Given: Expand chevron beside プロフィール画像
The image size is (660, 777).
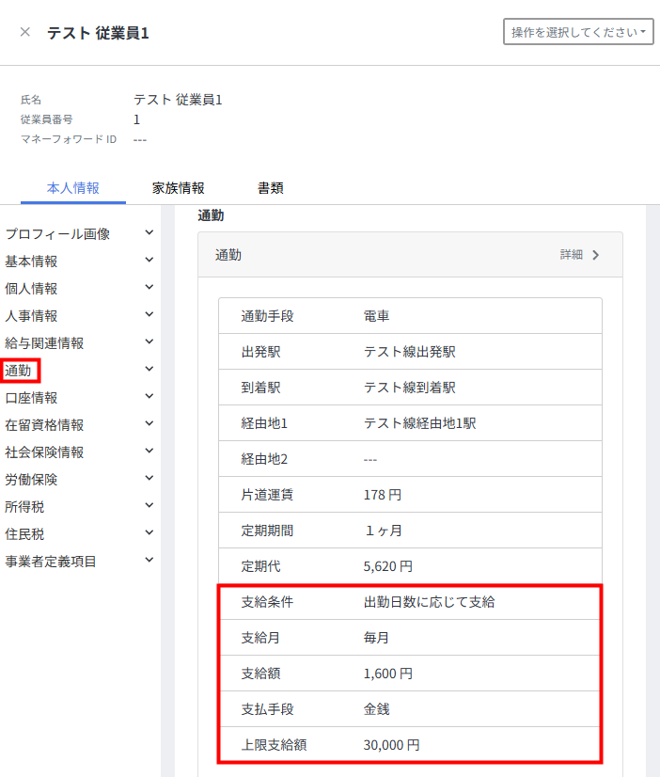Looking at the screenshot, I should 149,233.
